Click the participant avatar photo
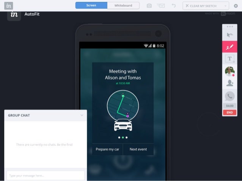This screenshot has height=181, width=242. click(229, 71)
